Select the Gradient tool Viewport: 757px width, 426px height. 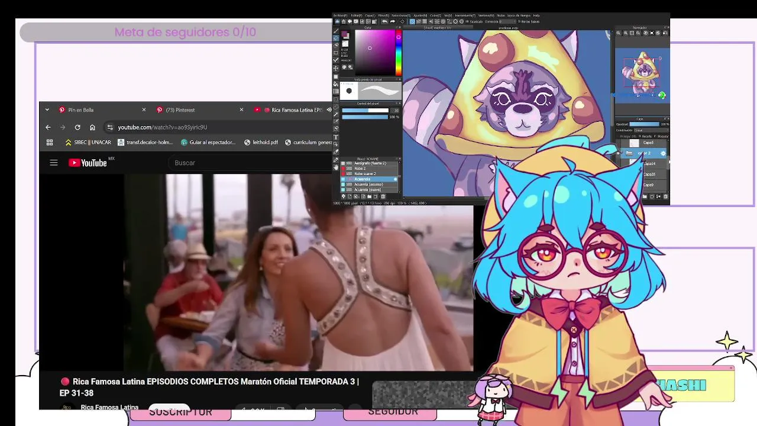pyautogui.click(x=336, y=91)
